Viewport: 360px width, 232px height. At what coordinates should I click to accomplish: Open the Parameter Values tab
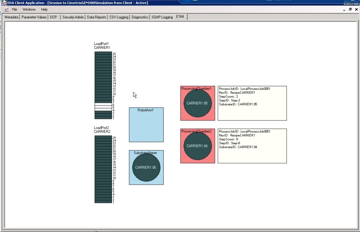(x=34, y=17)
